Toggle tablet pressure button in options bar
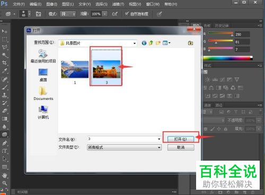 [159, 14]
